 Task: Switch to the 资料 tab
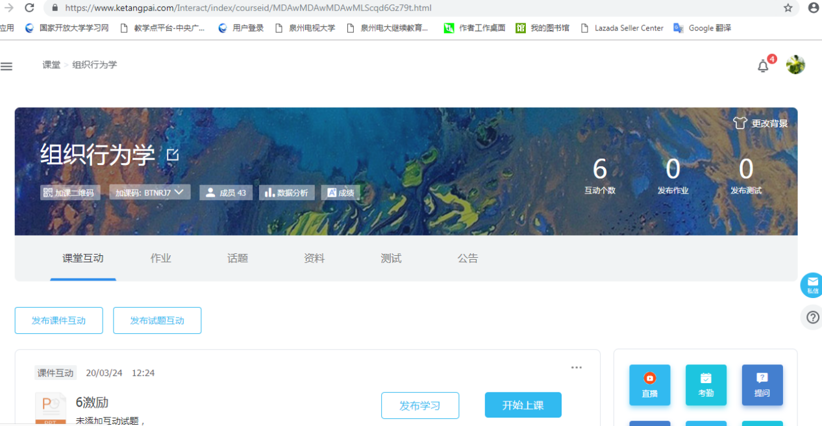314,258
